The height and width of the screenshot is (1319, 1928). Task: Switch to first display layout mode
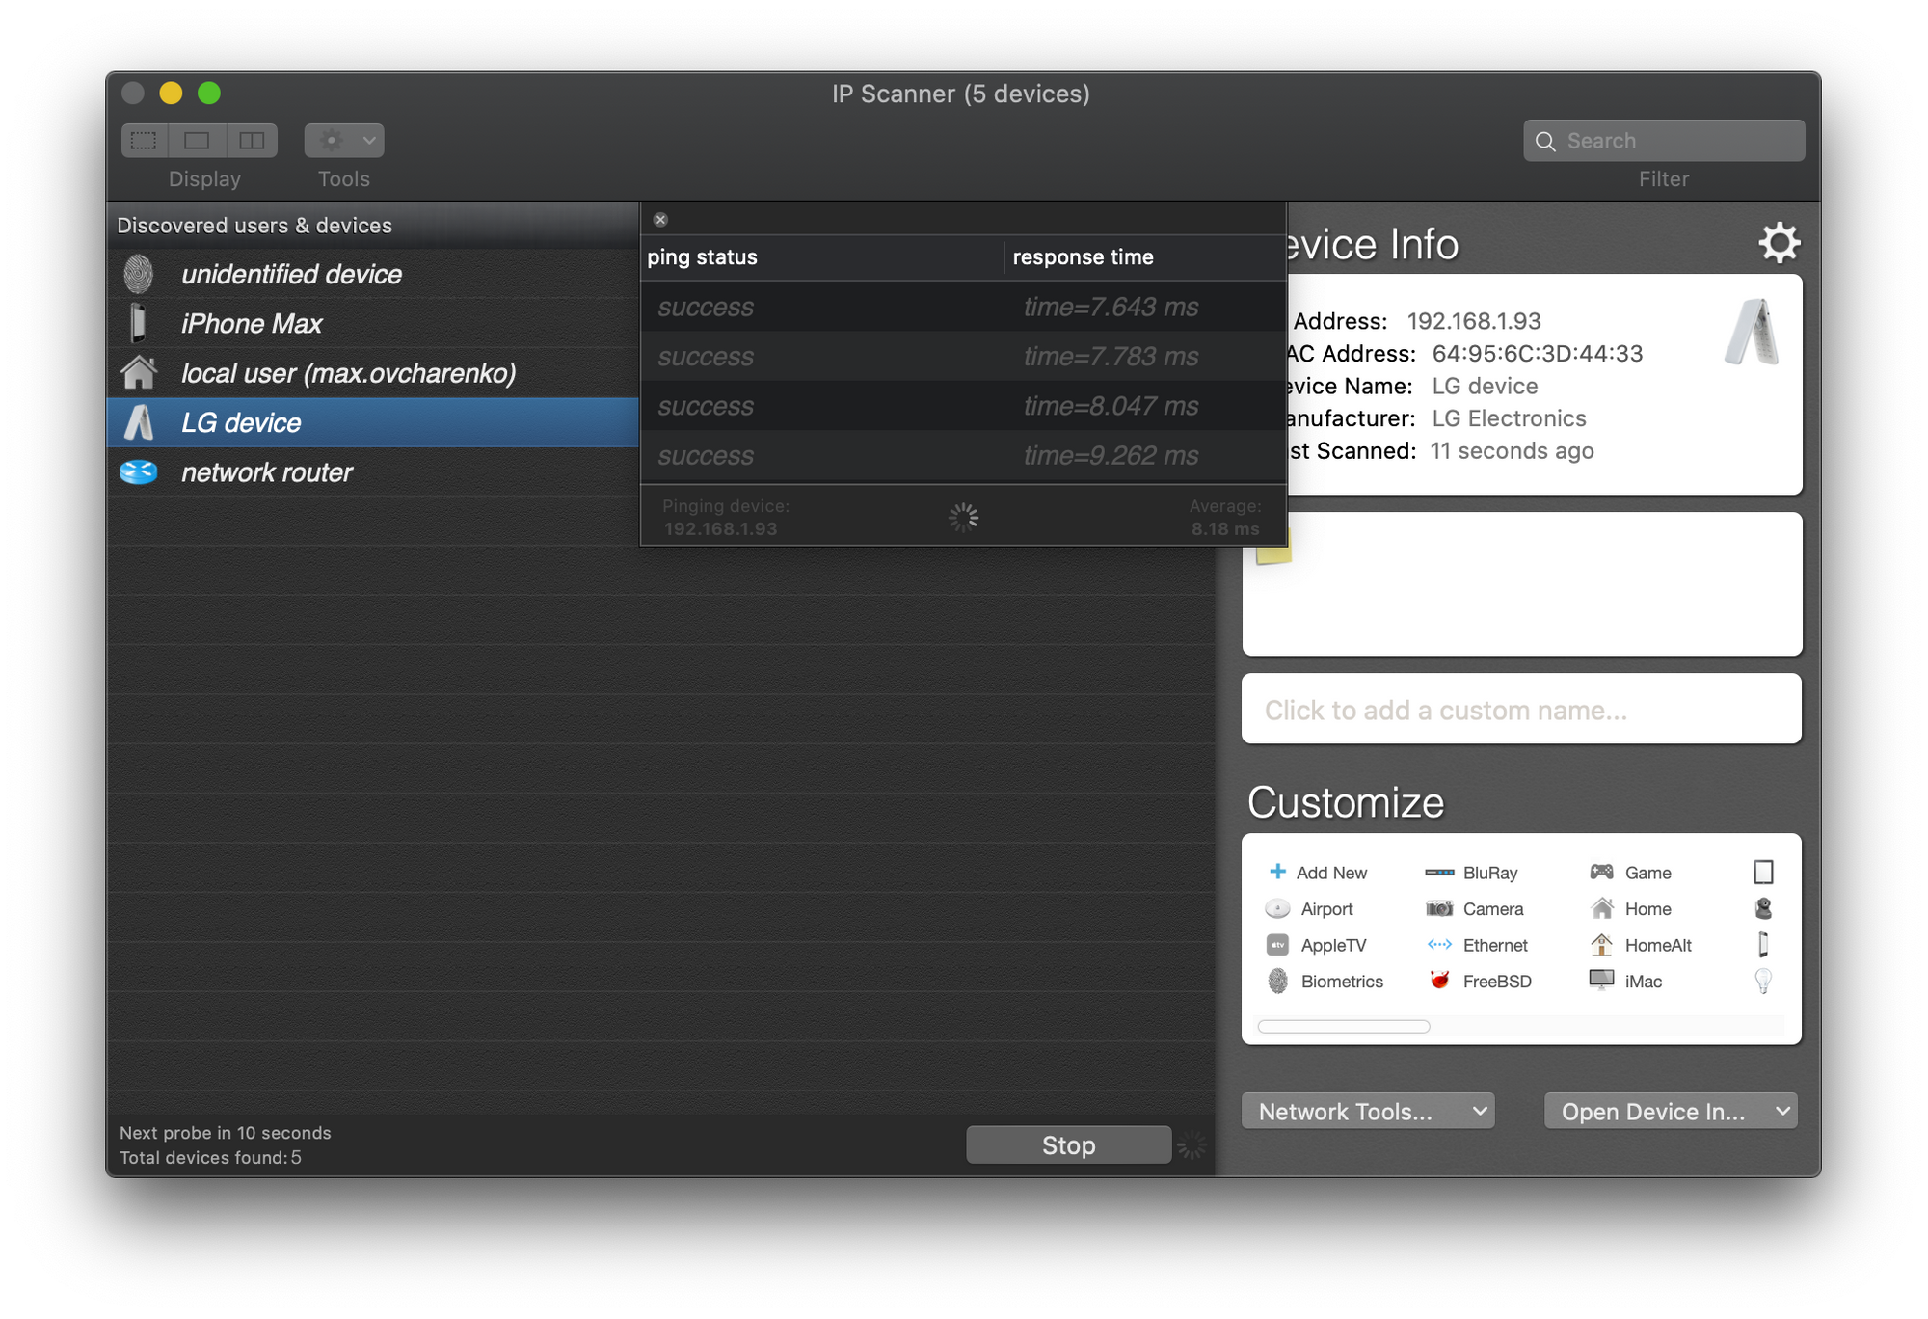click(145, 141)
